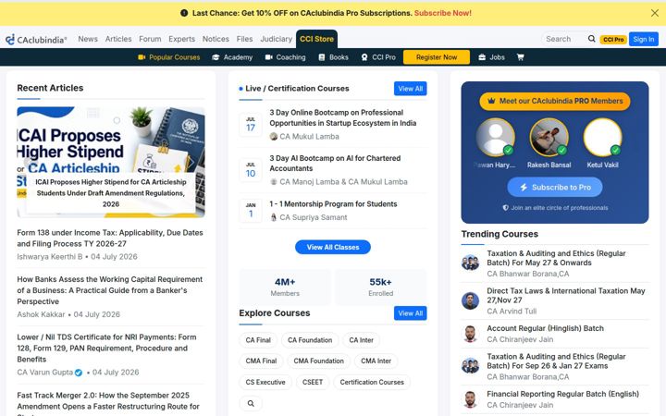
Task: Click the Academy graduation cap icon
Action: click(216, 57)
